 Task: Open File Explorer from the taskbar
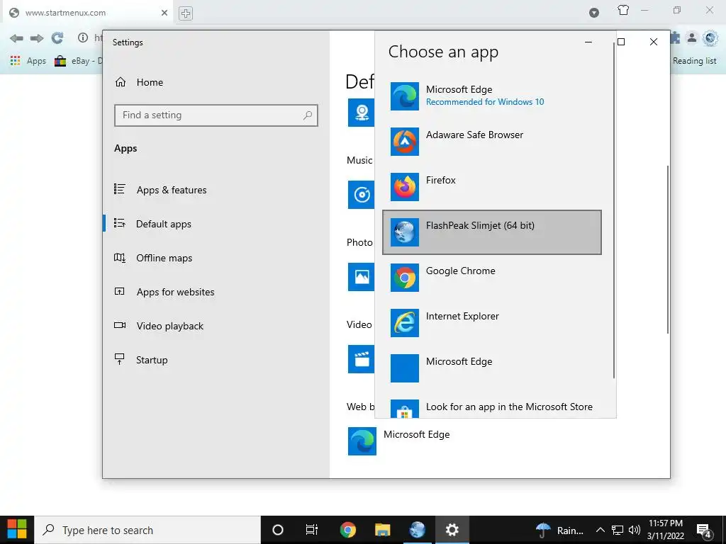[382, 530]
